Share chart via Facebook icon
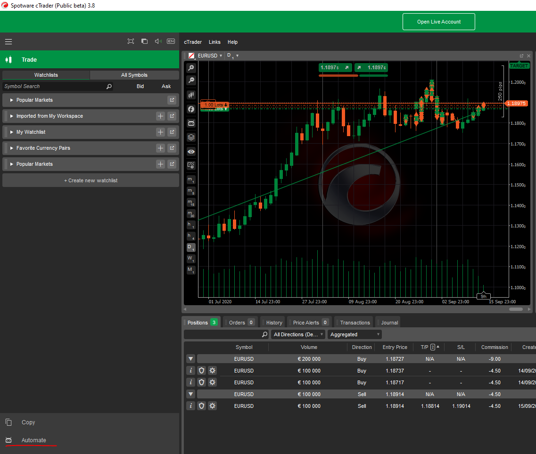Viewport: 536px width, 454px height. tap(191, 109)
